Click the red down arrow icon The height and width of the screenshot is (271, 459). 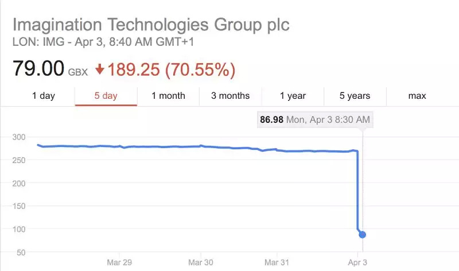[100, 69]
